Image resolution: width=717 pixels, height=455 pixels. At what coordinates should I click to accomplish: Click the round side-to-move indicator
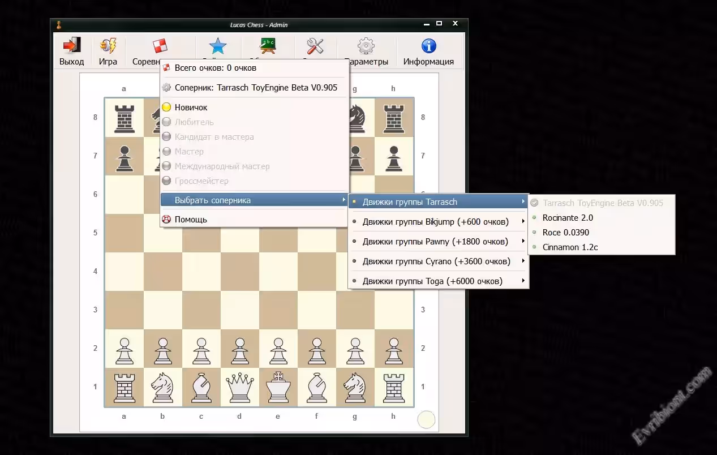[x=426, y=419]
